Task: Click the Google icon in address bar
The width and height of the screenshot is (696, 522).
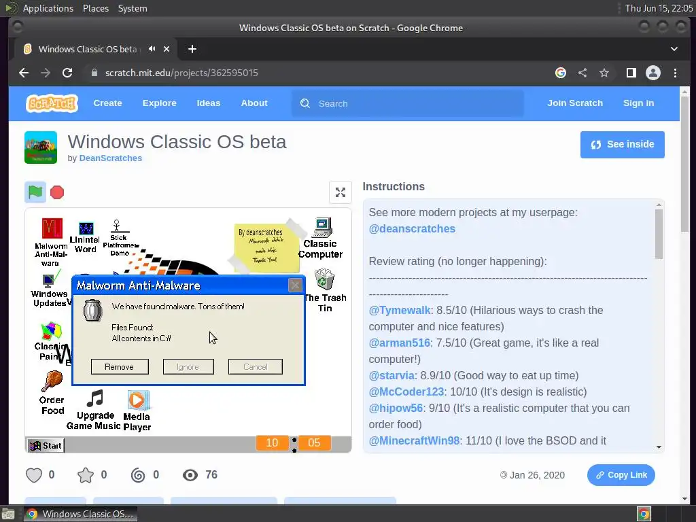Action: tap(561, 73)
